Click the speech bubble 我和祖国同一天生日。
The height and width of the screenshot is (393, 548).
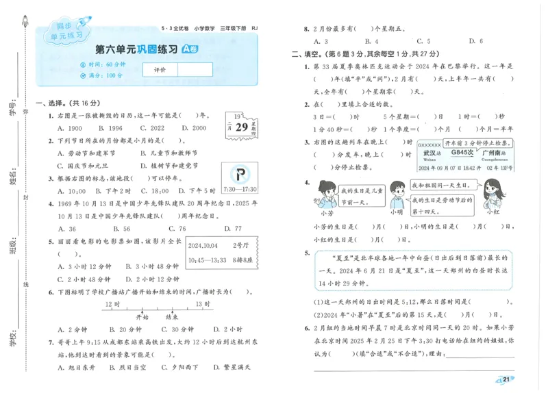445,185
